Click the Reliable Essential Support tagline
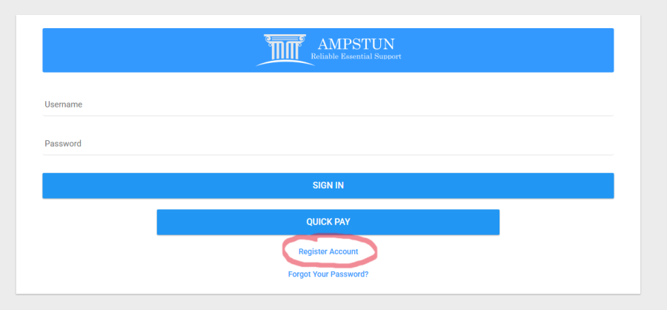 356,56
